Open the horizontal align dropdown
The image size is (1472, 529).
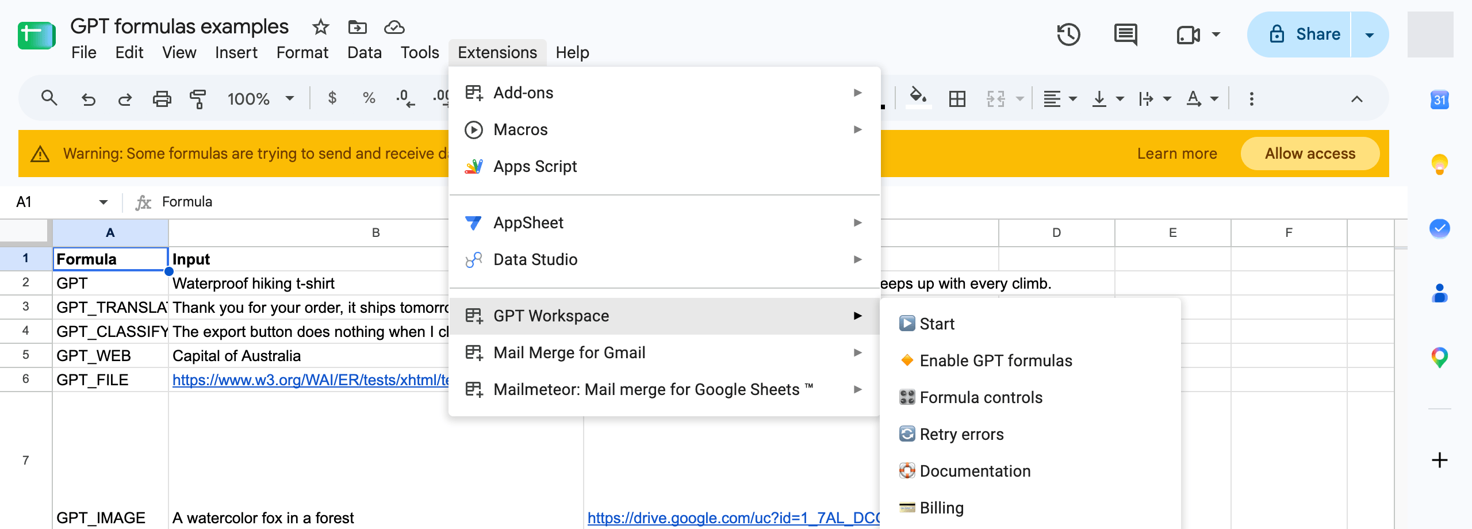point(1060,99)
